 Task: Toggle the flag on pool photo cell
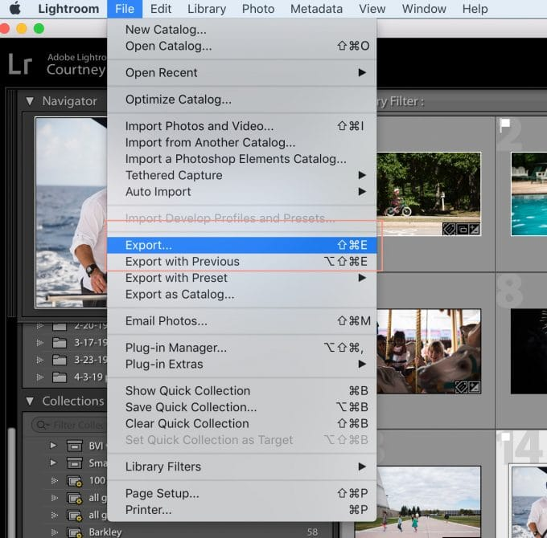point(504,124)
